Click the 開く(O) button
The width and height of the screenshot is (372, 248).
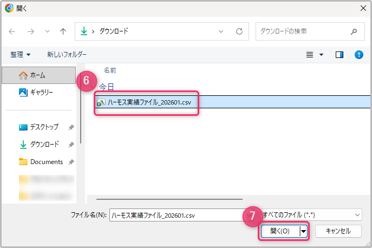point(280,231)
